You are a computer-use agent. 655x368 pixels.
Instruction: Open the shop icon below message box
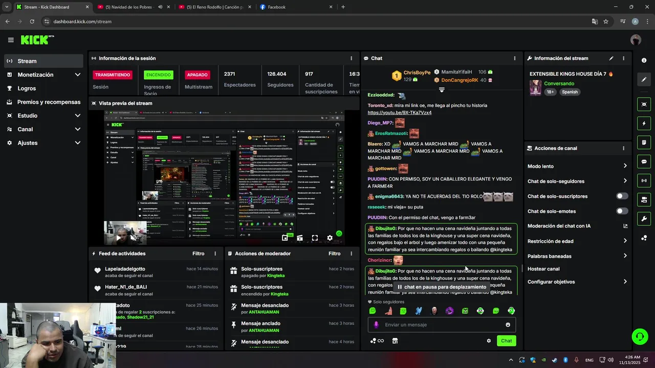click(x=395, y=341)
